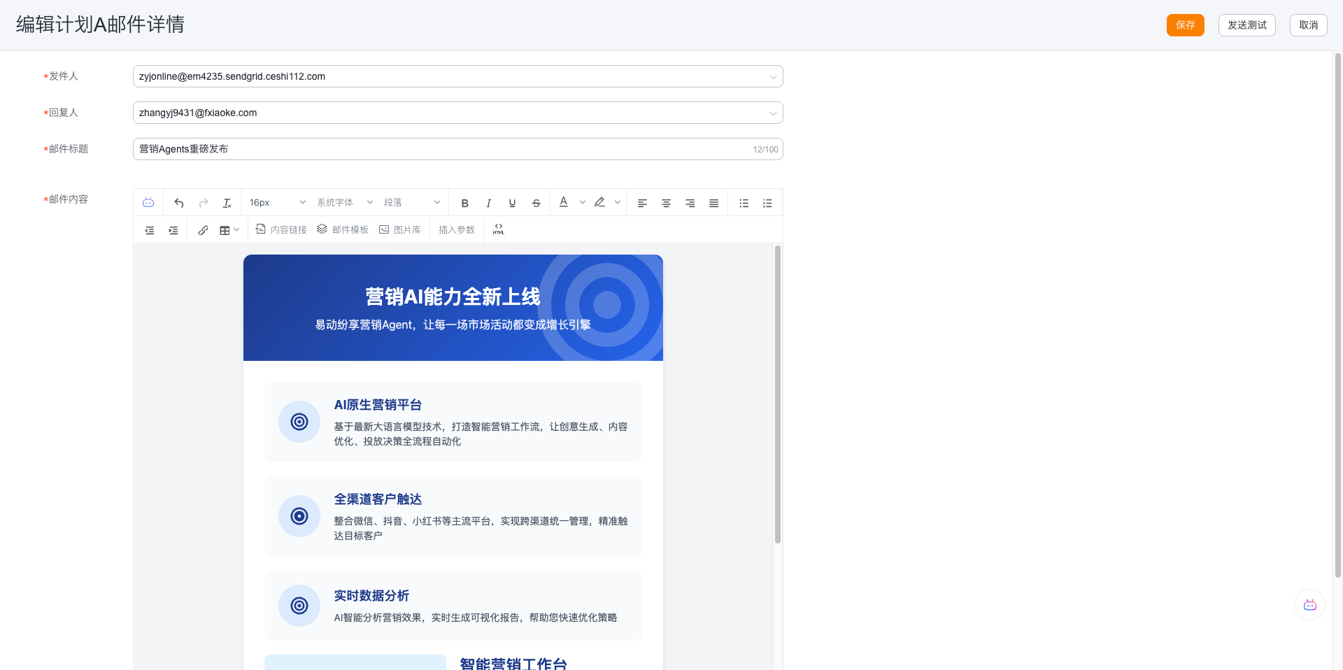Increase the paragraph indent
Image resolution: width=1343 pixels, height=670 pixels.
pyautogui.click(x=173, y=230)
